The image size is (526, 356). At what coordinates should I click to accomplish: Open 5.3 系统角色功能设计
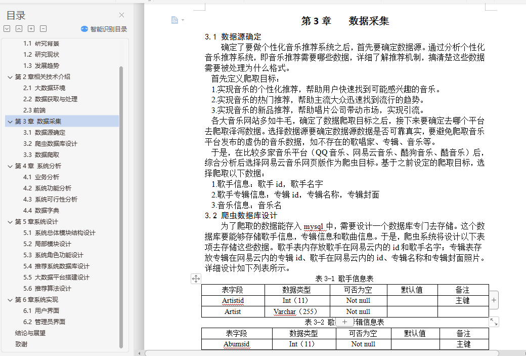point(53,255)
